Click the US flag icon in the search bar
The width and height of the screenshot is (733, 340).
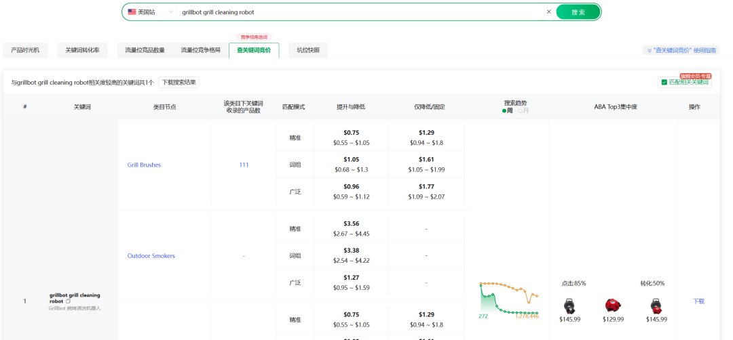[x=132, y=12]
